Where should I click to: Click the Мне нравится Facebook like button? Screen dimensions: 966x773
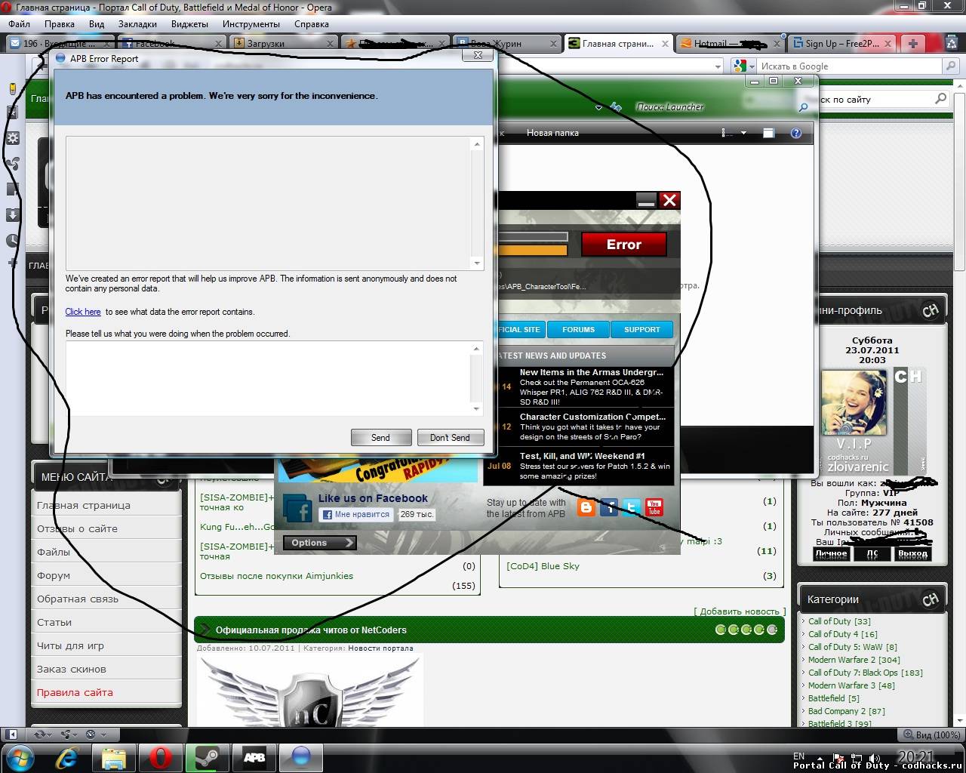coord(356,514)
